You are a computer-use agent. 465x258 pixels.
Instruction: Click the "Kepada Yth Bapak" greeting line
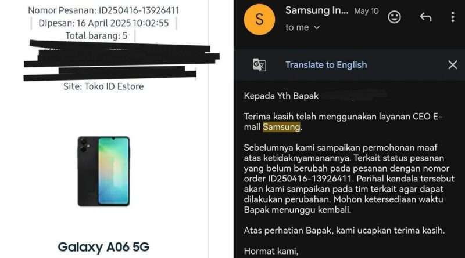pos(281,96)
